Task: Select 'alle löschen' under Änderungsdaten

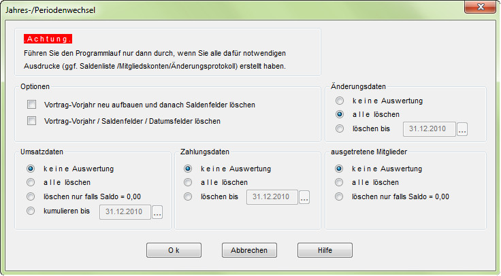Action: point(340,114)
